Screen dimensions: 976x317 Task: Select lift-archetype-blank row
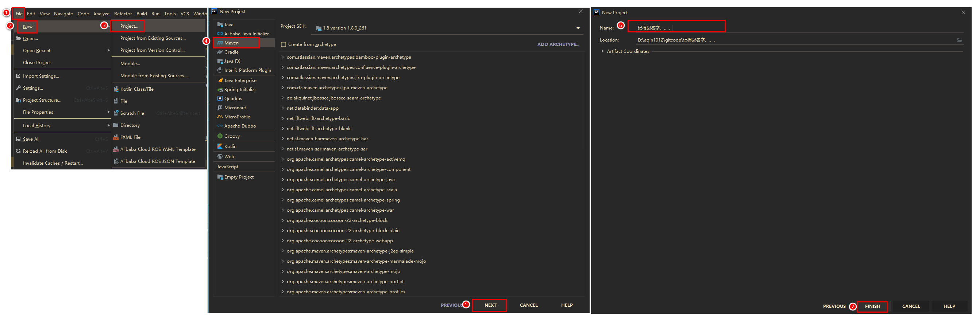tap(431, 129)
